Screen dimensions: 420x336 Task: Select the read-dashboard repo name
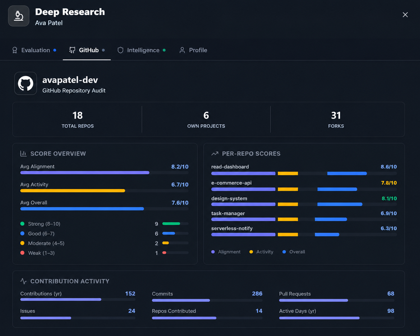230,167
